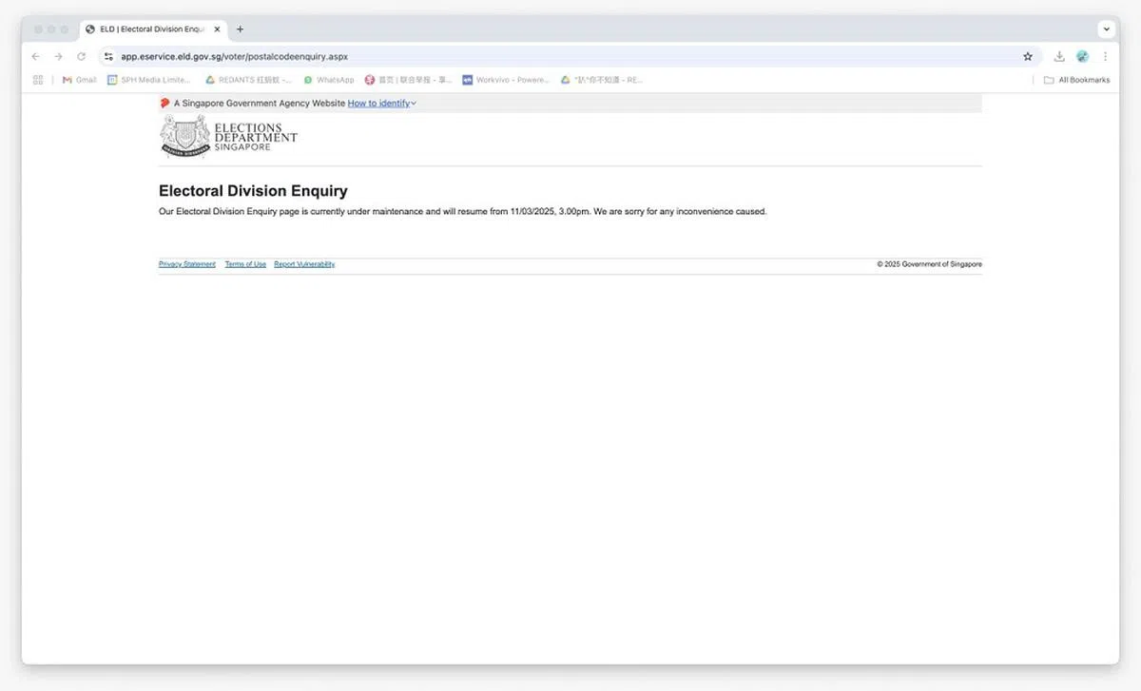1141x691 pixels.
Task: Open a new tab with plus button
Action: (240, 29)
